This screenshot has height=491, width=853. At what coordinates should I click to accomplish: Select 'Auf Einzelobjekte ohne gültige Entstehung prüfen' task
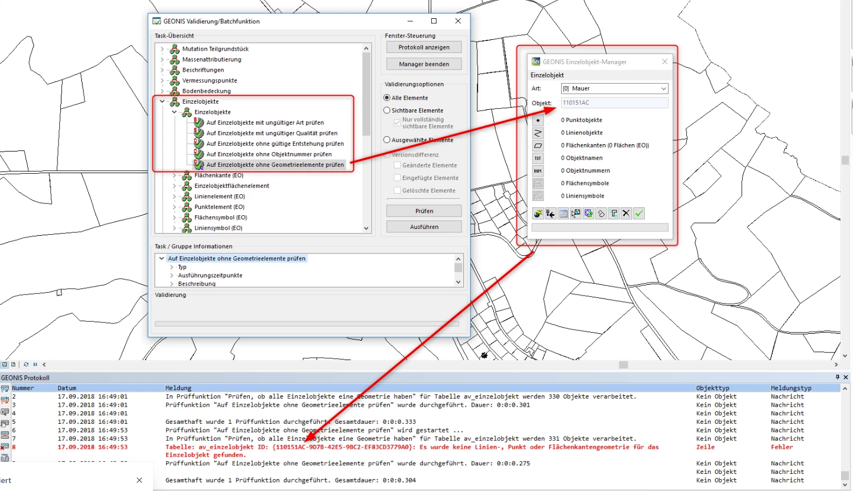[275, 144]
